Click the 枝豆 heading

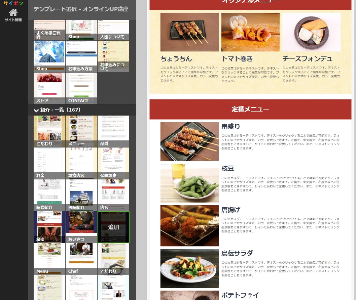pyautogui.click(x=227, y=169)
